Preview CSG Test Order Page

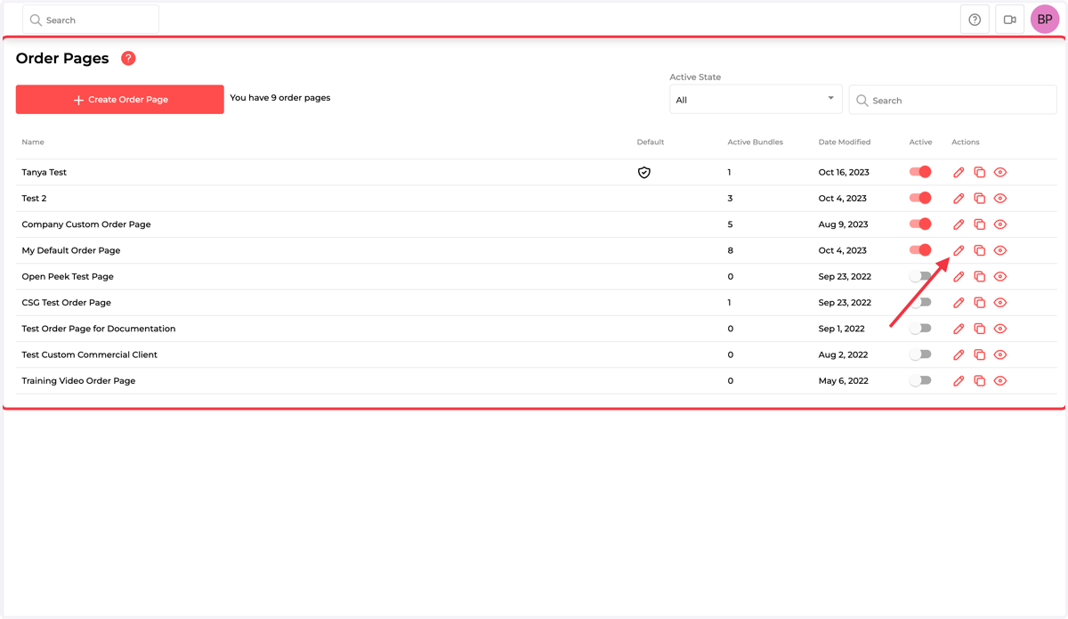1000,303
